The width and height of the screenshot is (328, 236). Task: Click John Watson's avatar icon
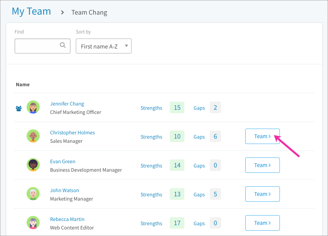pyautogui.click(x=33, y=194)
